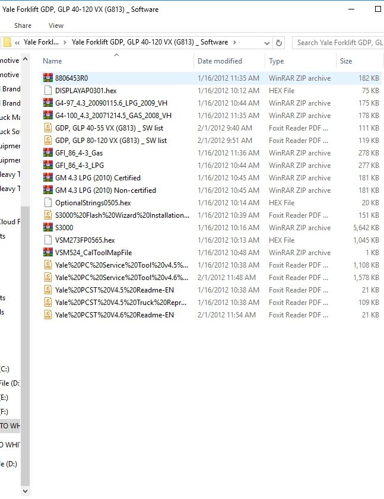Image resolution: width=384 pixels, height=499 pixels.
Task: Click the S3000 WinRAR archive icon
Action: click(47, 227)
